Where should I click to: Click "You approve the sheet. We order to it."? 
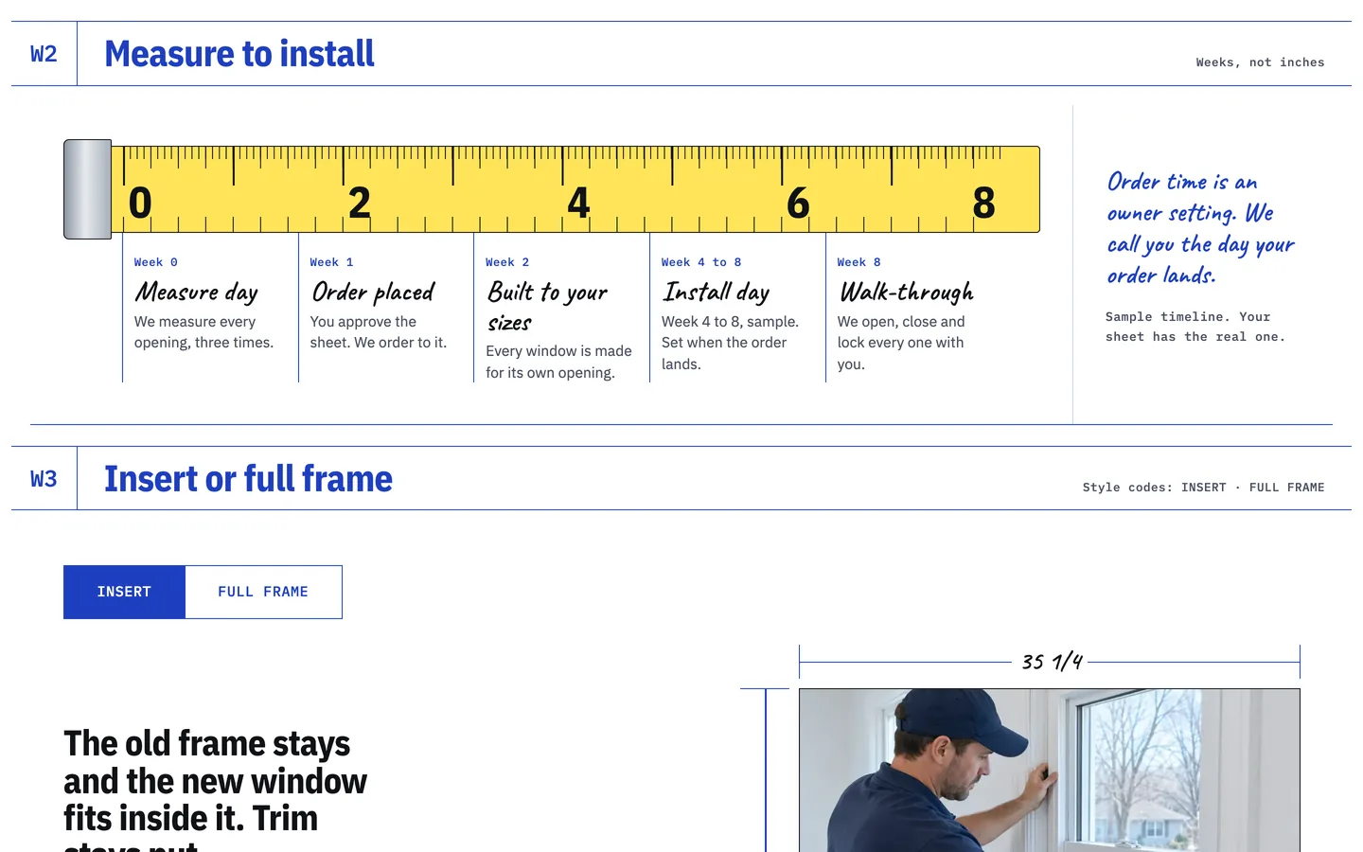pos(379,332)
